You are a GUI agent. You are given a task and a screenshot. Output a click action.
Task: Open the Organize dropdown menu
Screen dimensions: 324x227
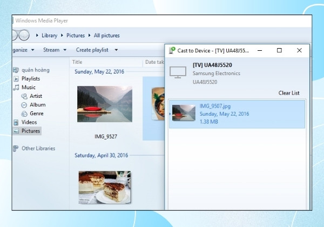(23, 50)
